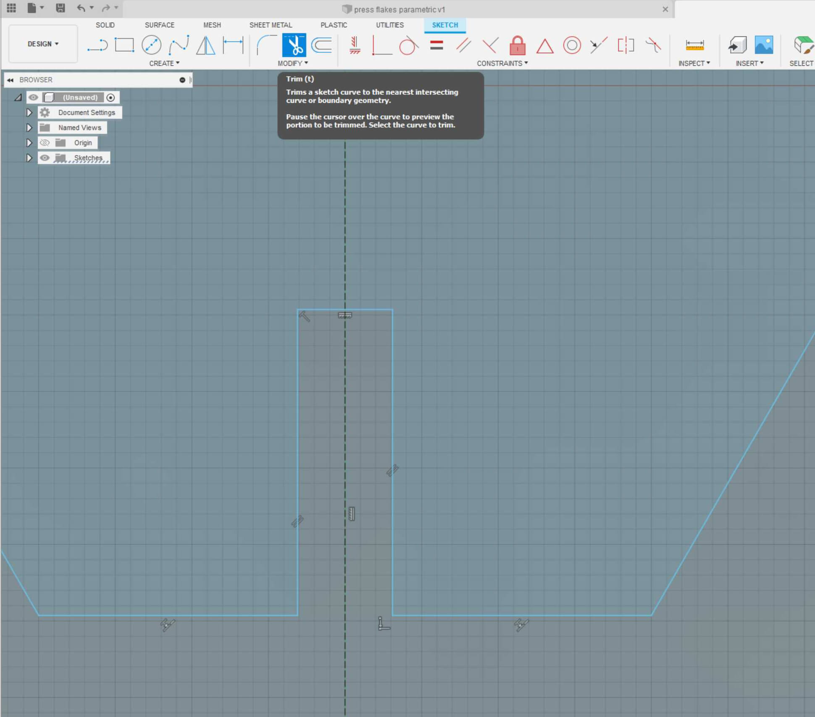The image size is (815, 717).
Task: Close the press flakes parametric document tab
Action: (665, 9)
